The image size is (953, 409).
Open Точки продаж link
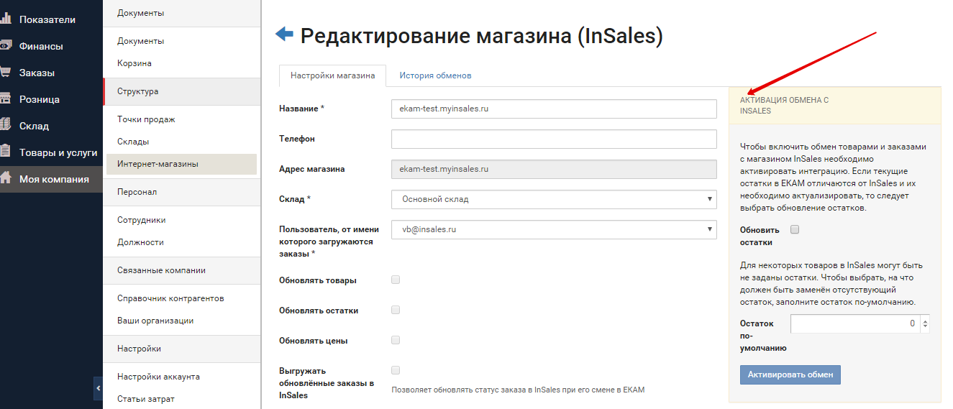pos(146,119)
